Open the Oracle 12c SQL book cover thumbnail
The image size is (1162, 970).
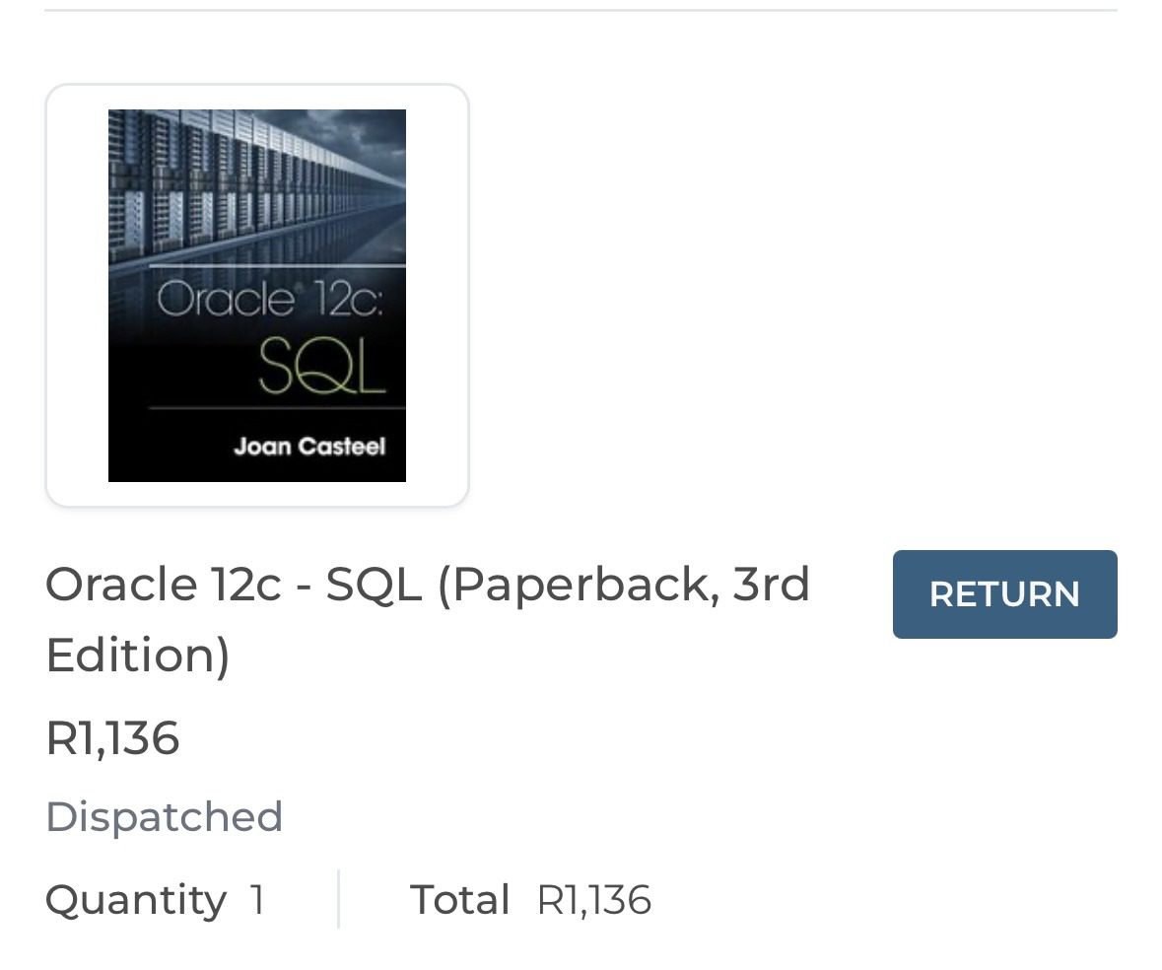(257, 296)
